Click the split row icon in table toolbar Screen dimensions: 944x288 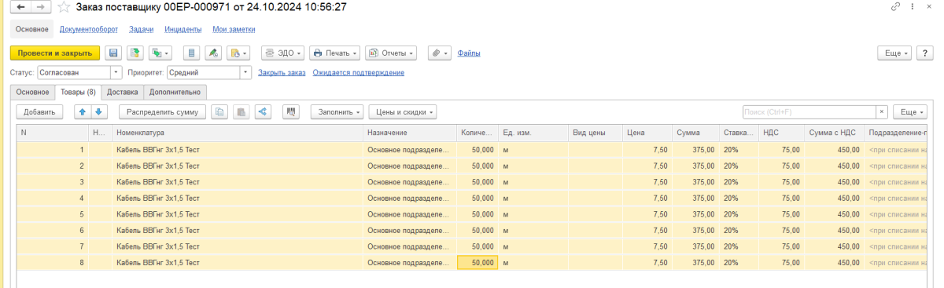tap(264, 112)
